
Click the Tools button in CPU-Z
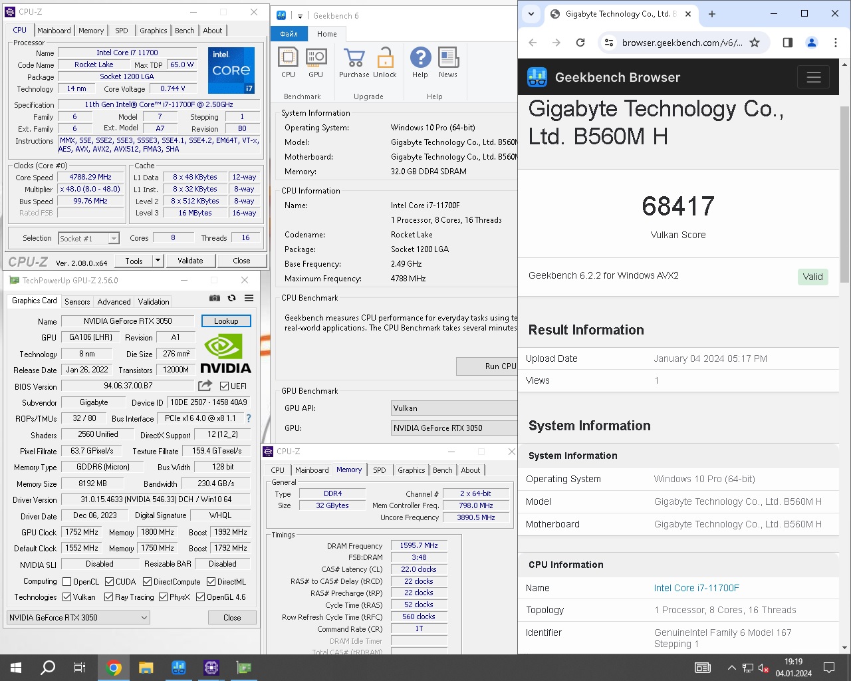(x=134, y=261)
